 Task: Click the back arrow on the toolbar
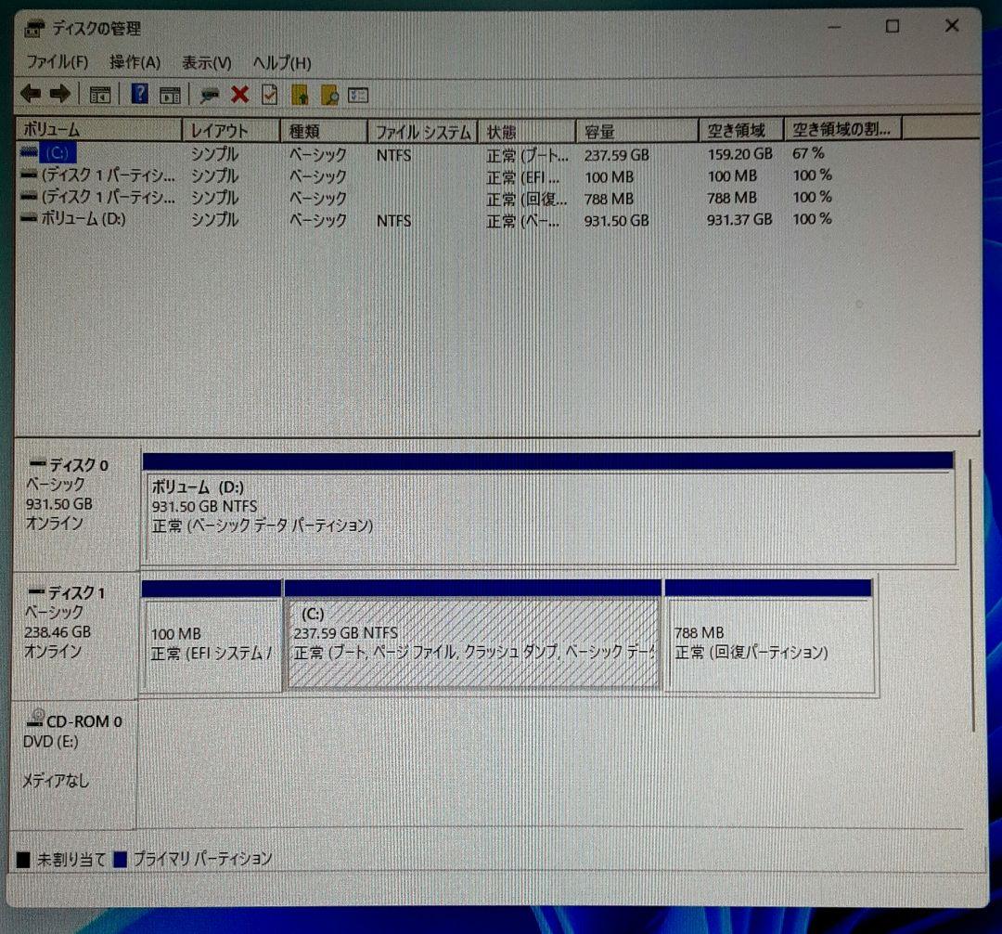tap(30, 94)
